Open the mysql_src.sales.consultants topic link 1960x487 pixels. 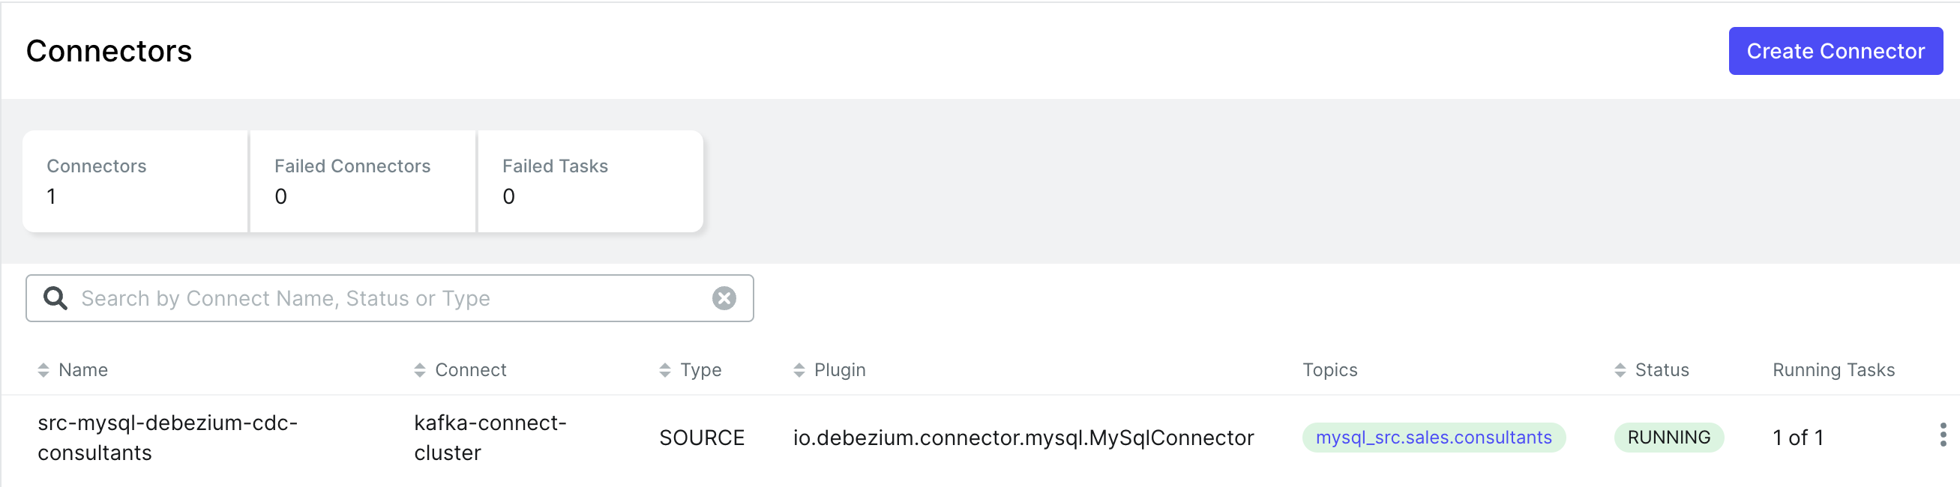pos(1434,438)
